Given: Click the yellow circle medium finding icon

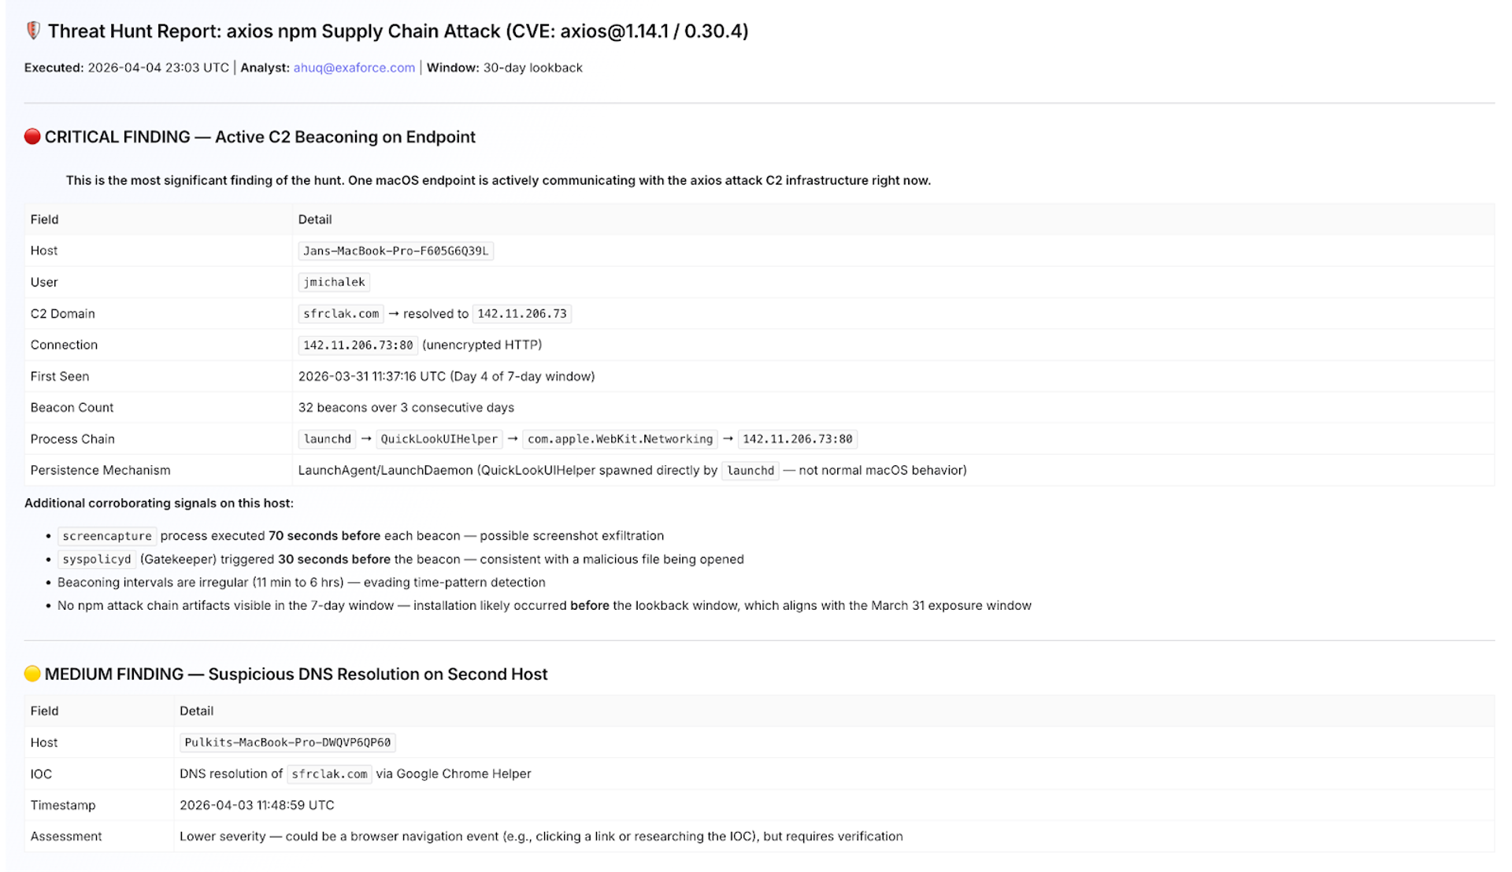Looking at the screenshot, I should (32, 674).
